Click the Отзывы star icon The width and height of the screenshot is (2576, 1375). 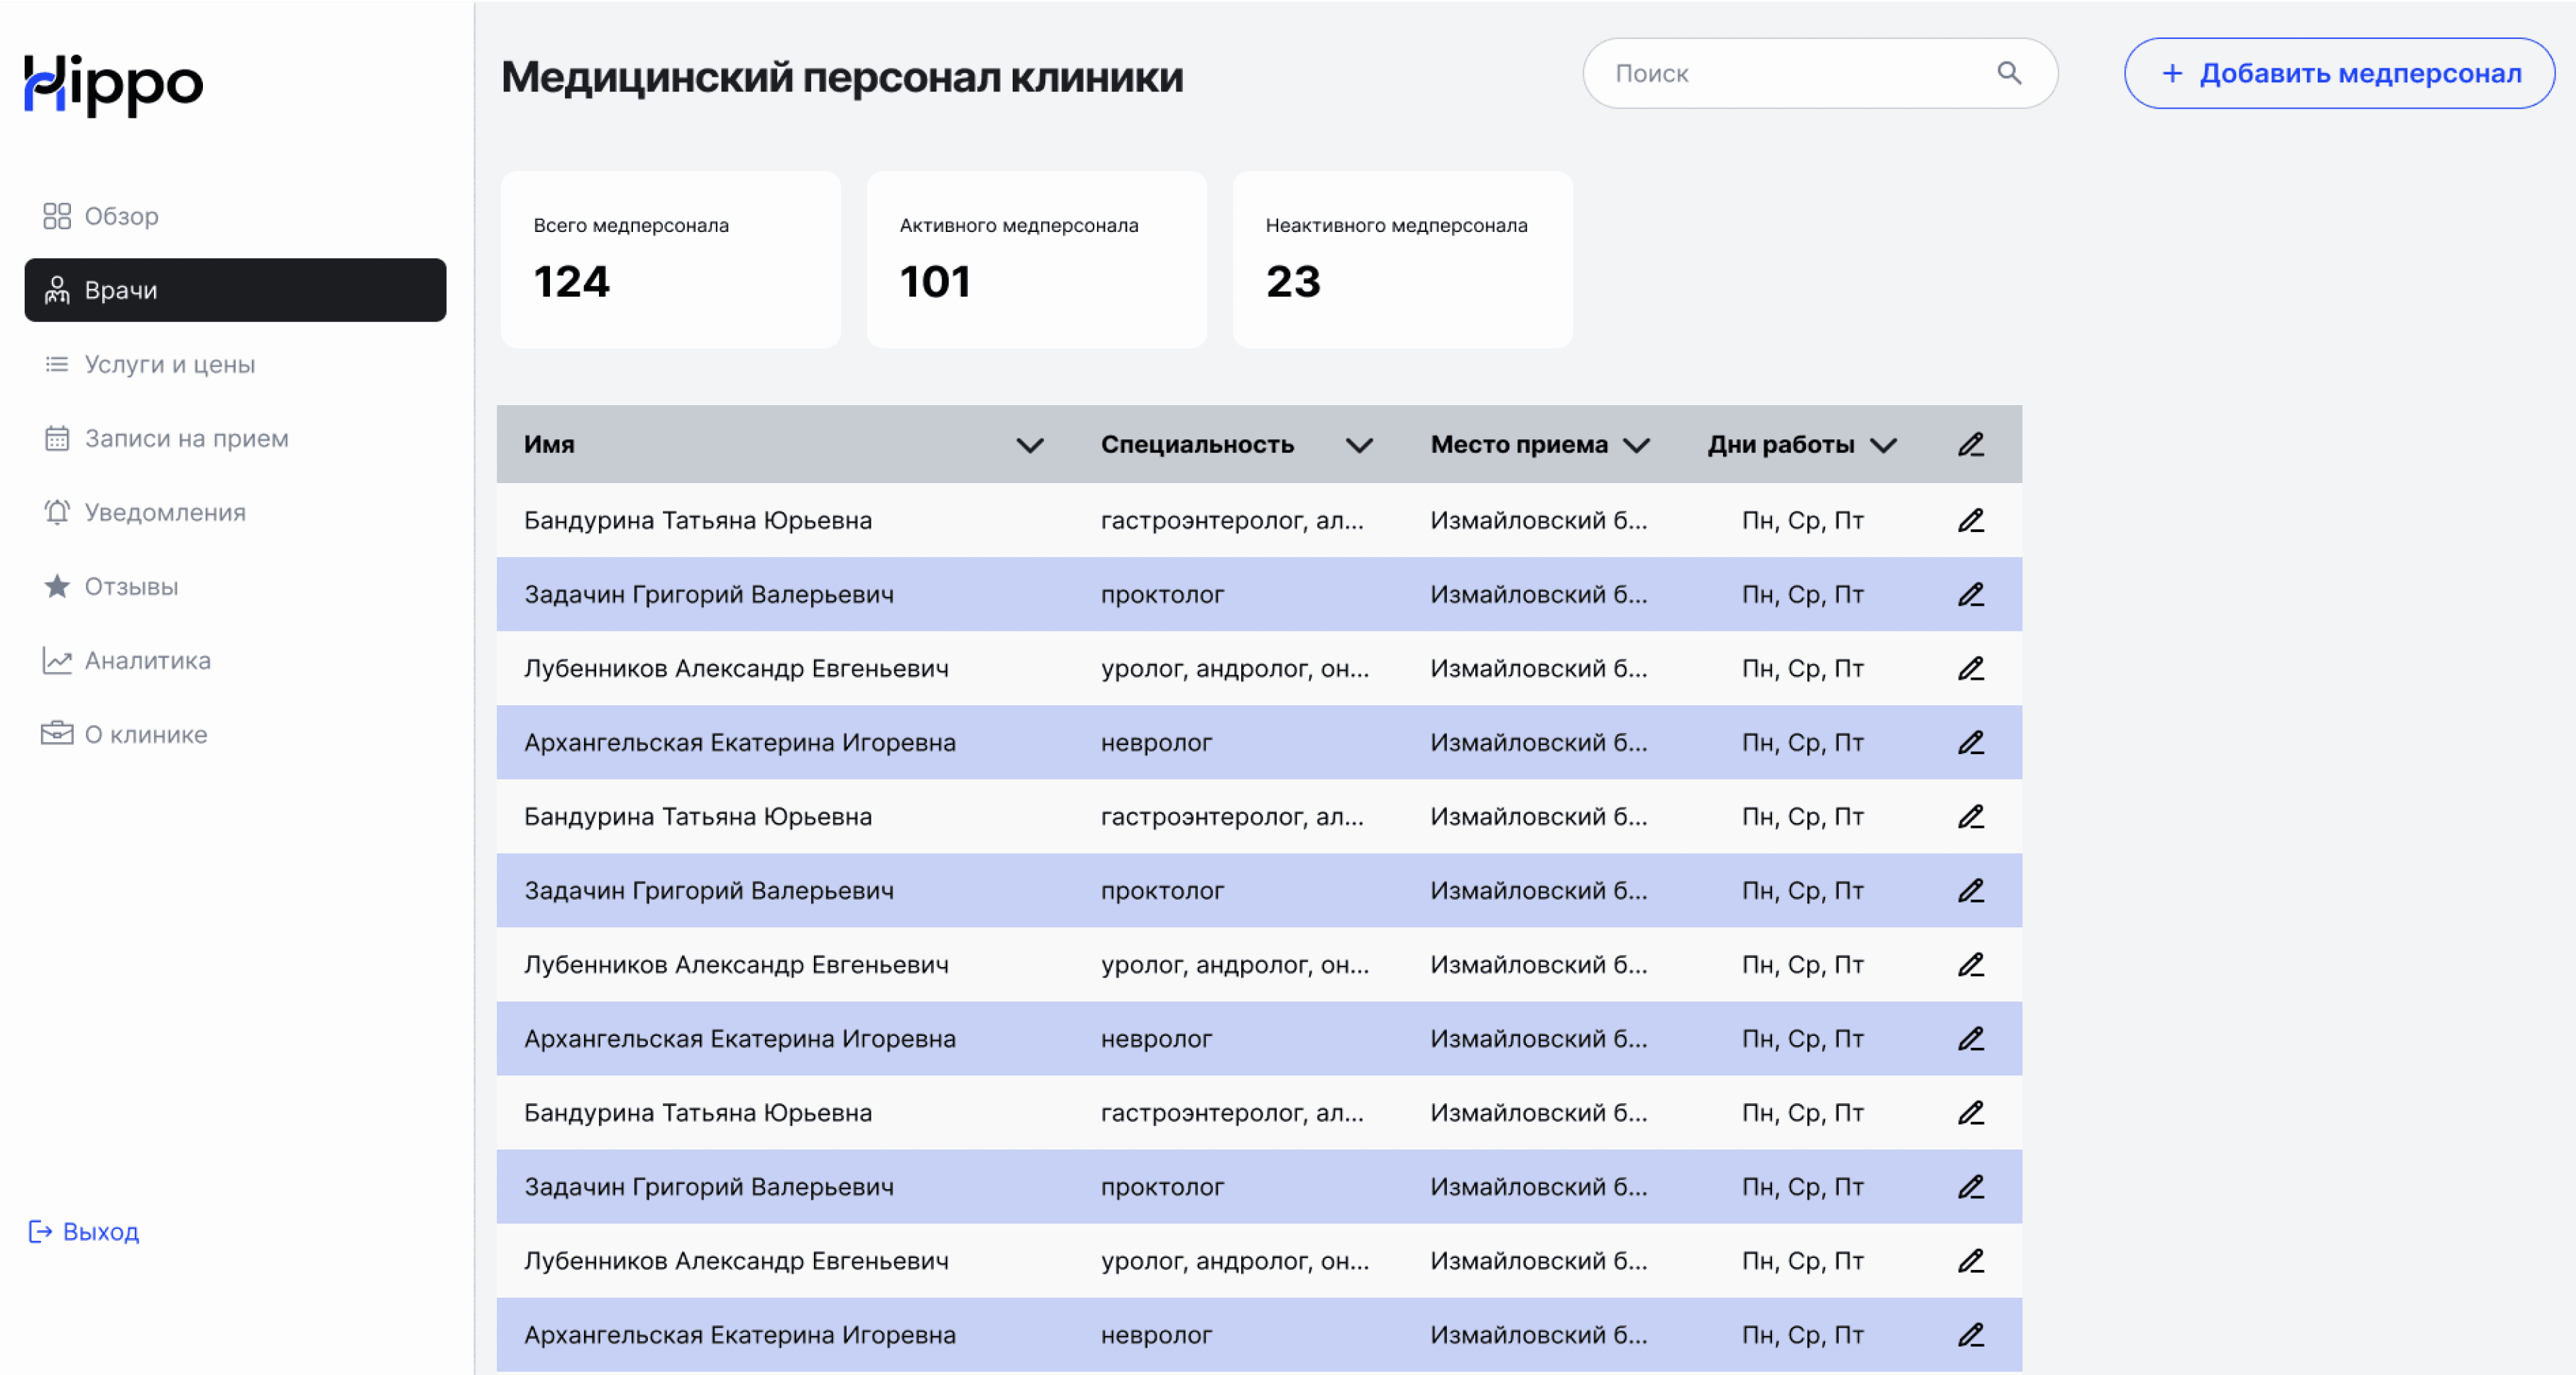[x=57, y=586]
